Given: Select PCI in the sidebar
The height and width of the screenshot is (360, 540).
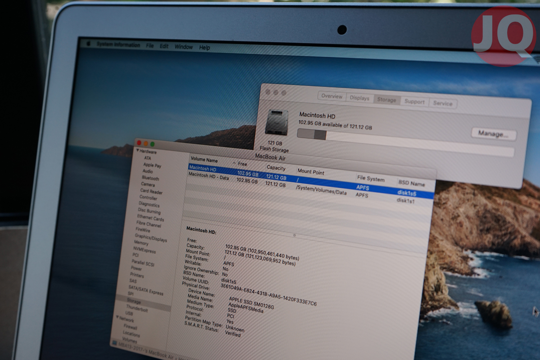Looking at the screenshot, I should [135, 256].
